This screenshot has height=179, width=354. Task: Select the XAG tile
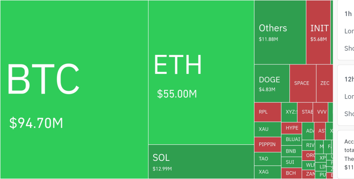click(x=267, y=172)
